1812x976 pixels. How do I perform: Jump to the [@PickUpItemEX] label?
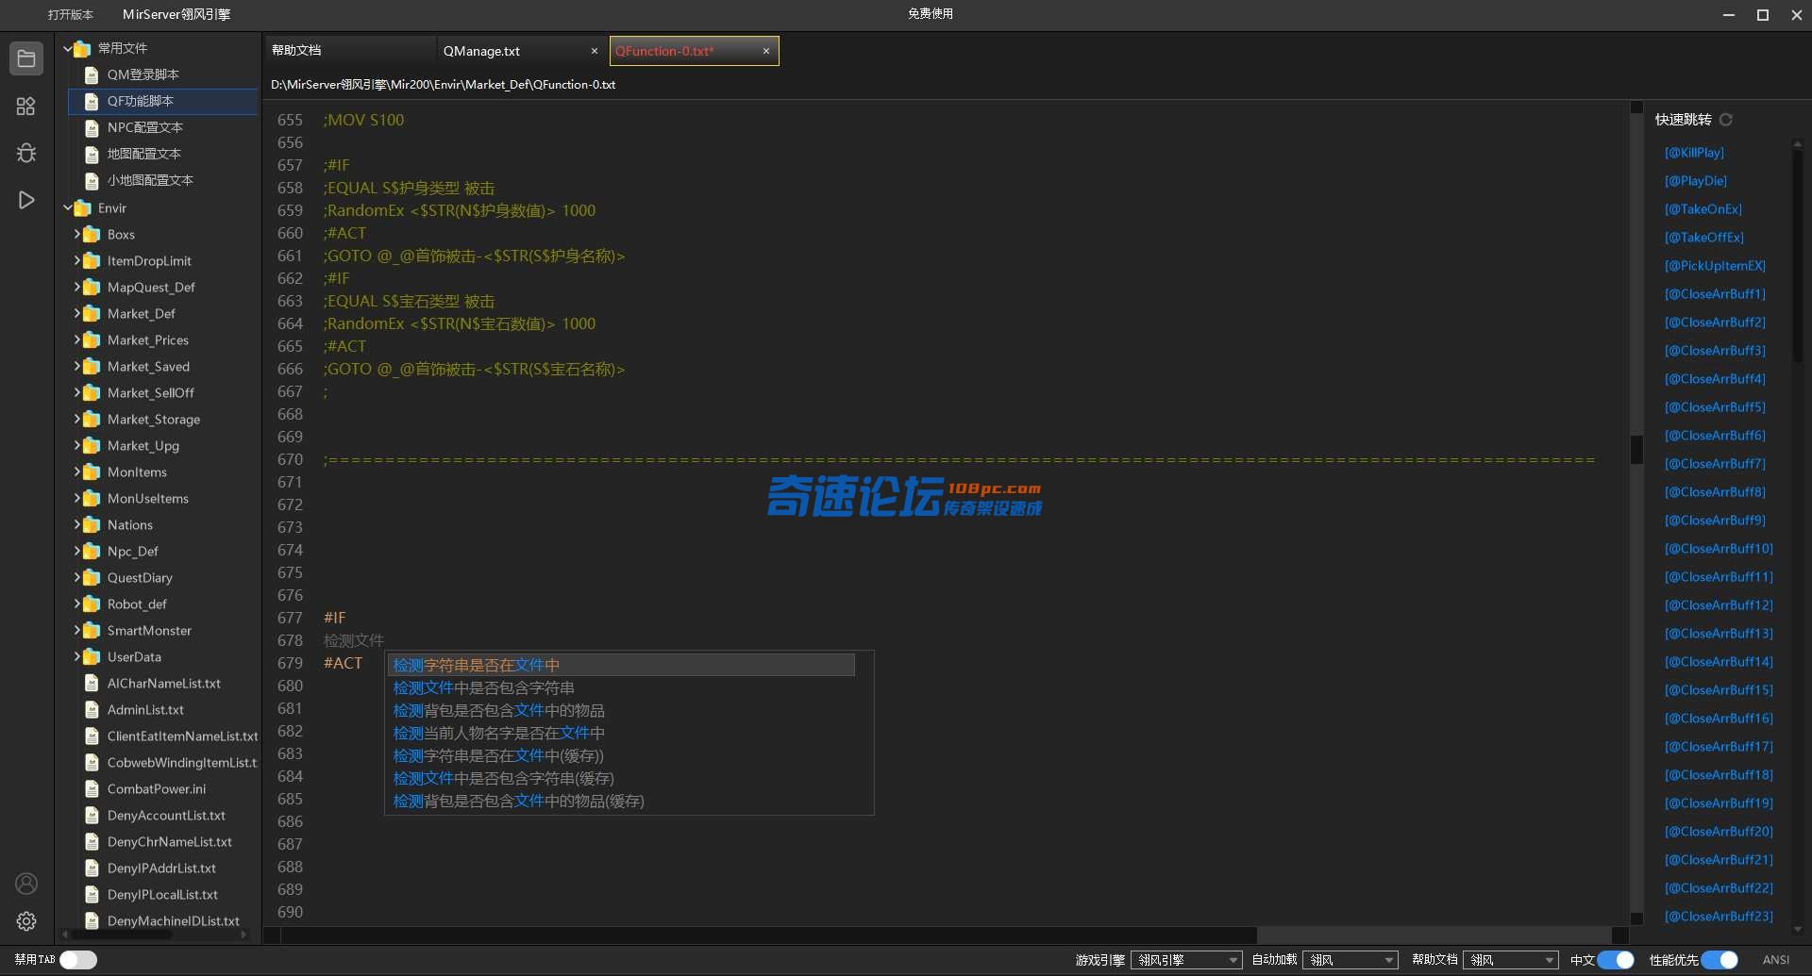coord(1715,265)
